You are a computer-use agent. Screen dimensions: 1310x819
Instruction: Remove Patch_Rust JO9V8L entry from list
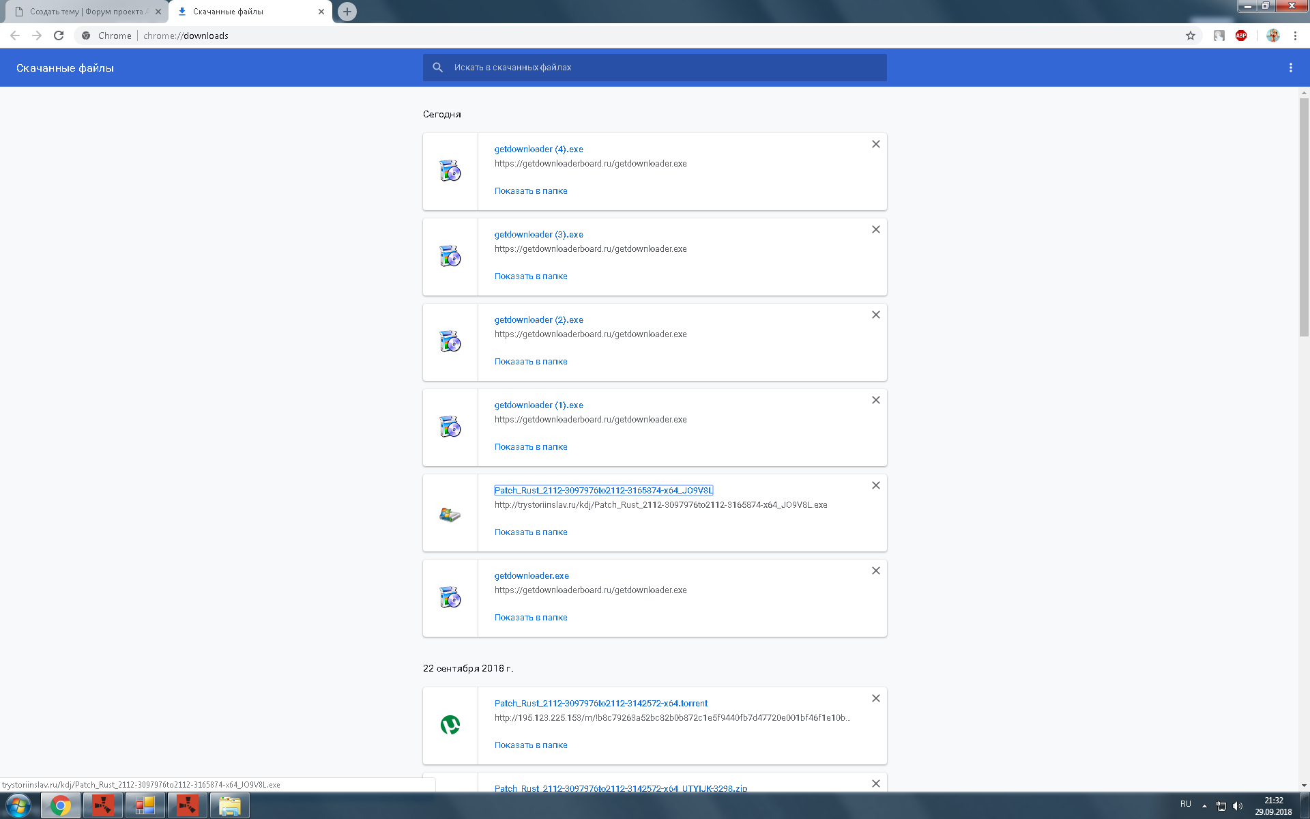pyautogui.click(x=875, y=485)
